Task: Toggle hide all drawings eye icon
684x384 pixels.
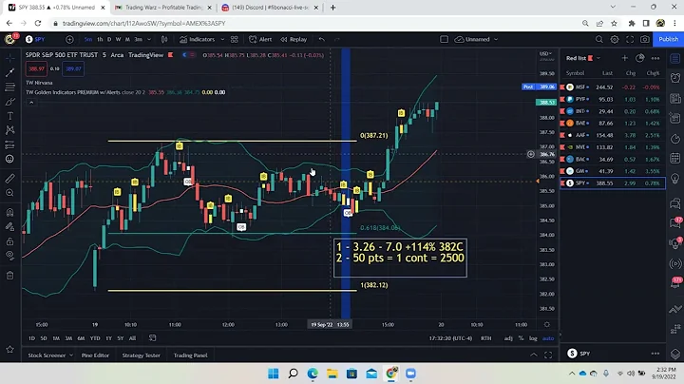Action: pos(10,256)
